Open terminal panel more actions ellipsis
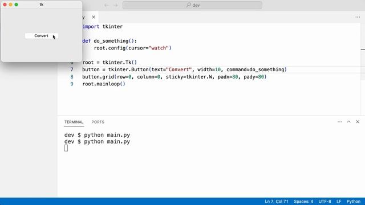This screenshot has height=205, width=365. pyautogui.click(x=340, y=122)
